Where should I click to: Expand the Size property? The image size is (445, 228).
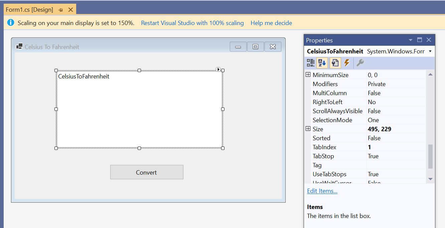308,129
